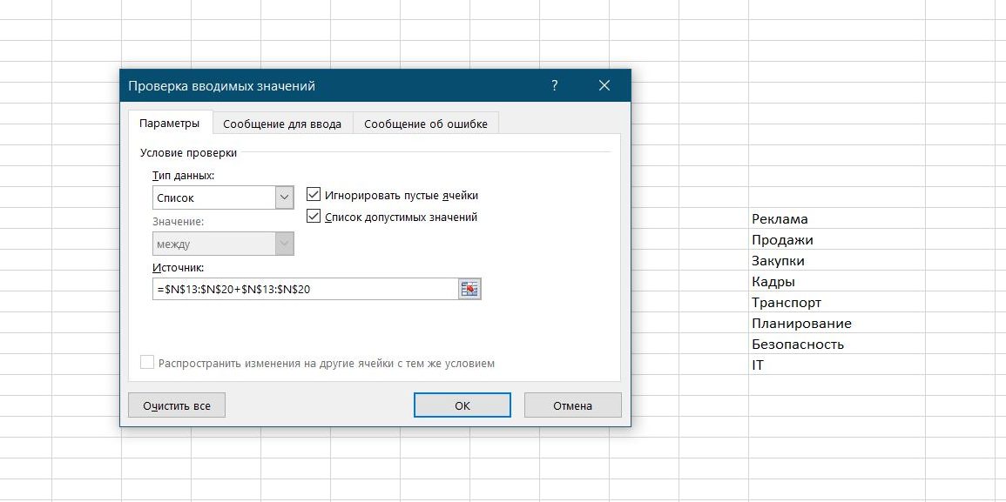Open the Значение dropdown showing между

pyautogui.click(x=285, y=244)
